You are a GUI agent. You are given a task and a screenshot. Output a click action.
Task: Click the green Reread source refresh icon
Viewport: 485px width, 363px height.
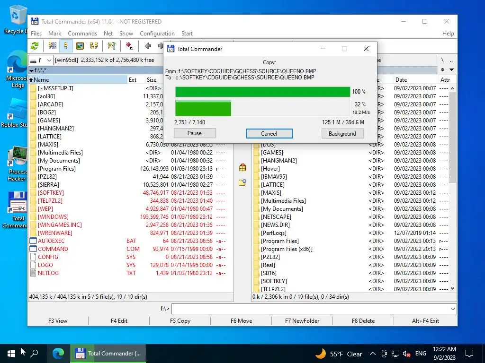35,46
